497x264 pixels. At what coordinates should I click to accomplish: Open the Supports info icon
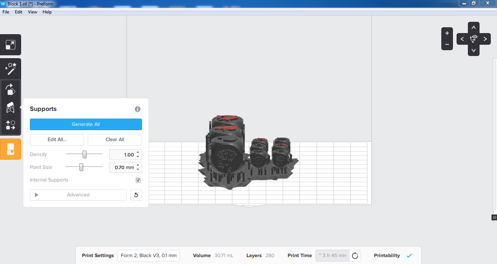(137, 109)
